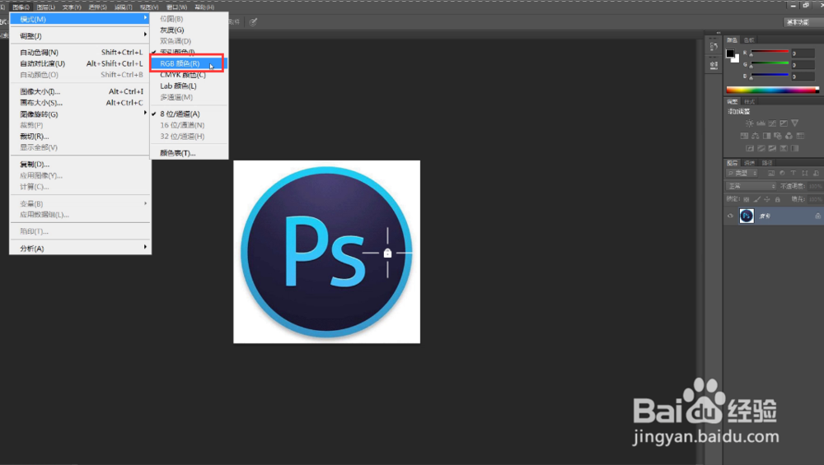
Task: Open the layer filter 类型 dropdown
Action: coord(742,173)
